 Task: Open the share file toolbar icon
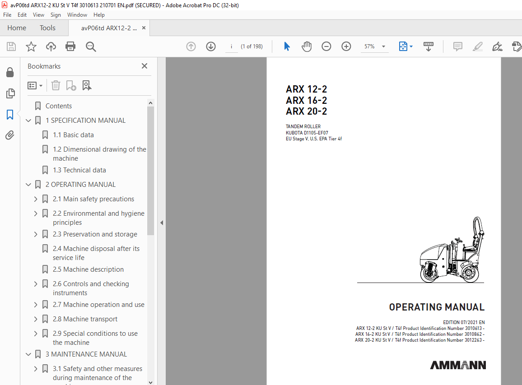(516, 46)
